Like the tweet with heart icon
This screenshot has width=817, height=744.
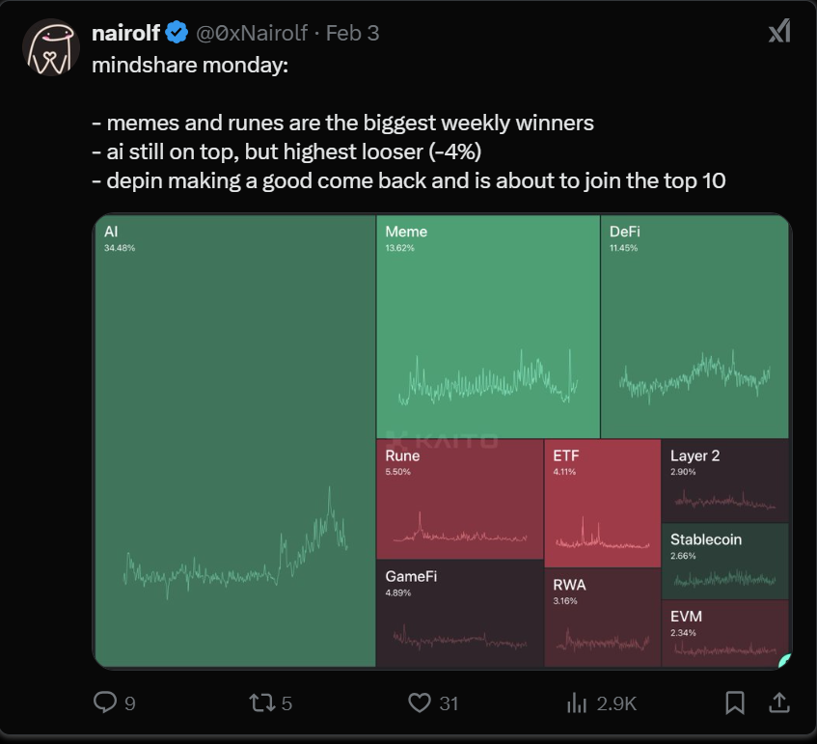419,703
